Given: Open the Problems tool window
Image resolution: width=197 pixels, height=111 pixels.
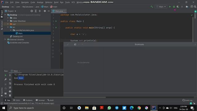Looking at the screenshot, I should tap(28, 100).
